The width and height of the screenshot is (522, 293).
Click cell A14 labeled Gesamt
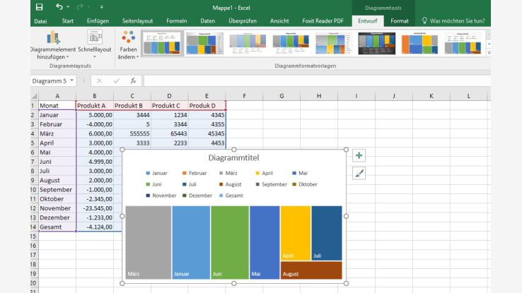[x=57, y=227]
